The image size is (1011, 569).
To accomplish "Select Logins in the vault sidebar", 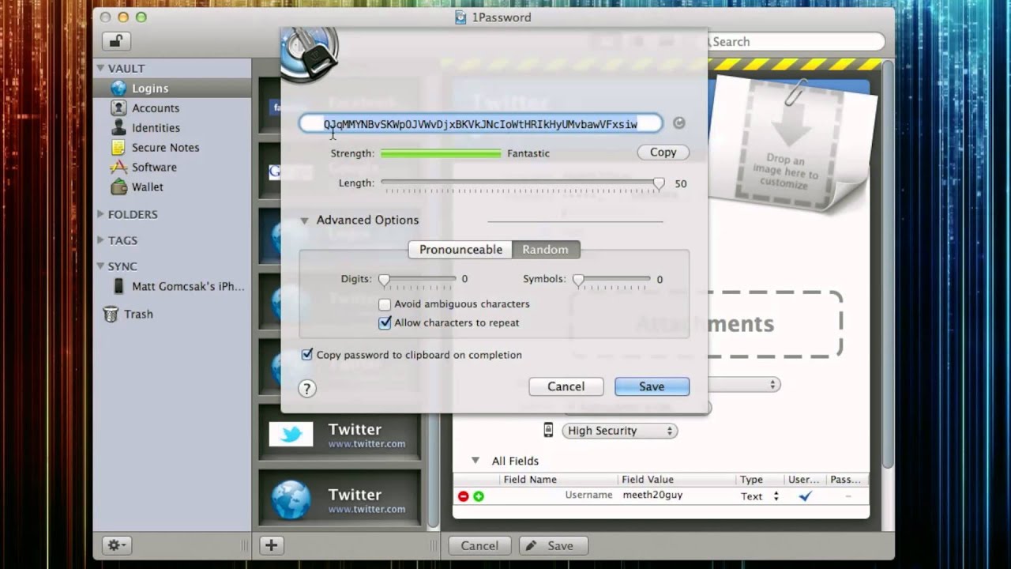I will pyautogui.click(x=172, y=88).
